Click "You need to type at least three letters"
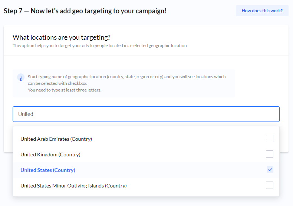 [65, 90]
